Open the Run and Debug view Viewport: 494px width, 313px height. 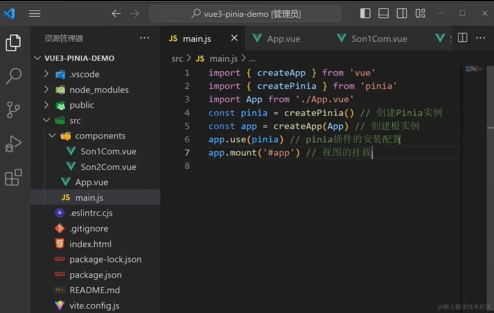tap(13, 143)
